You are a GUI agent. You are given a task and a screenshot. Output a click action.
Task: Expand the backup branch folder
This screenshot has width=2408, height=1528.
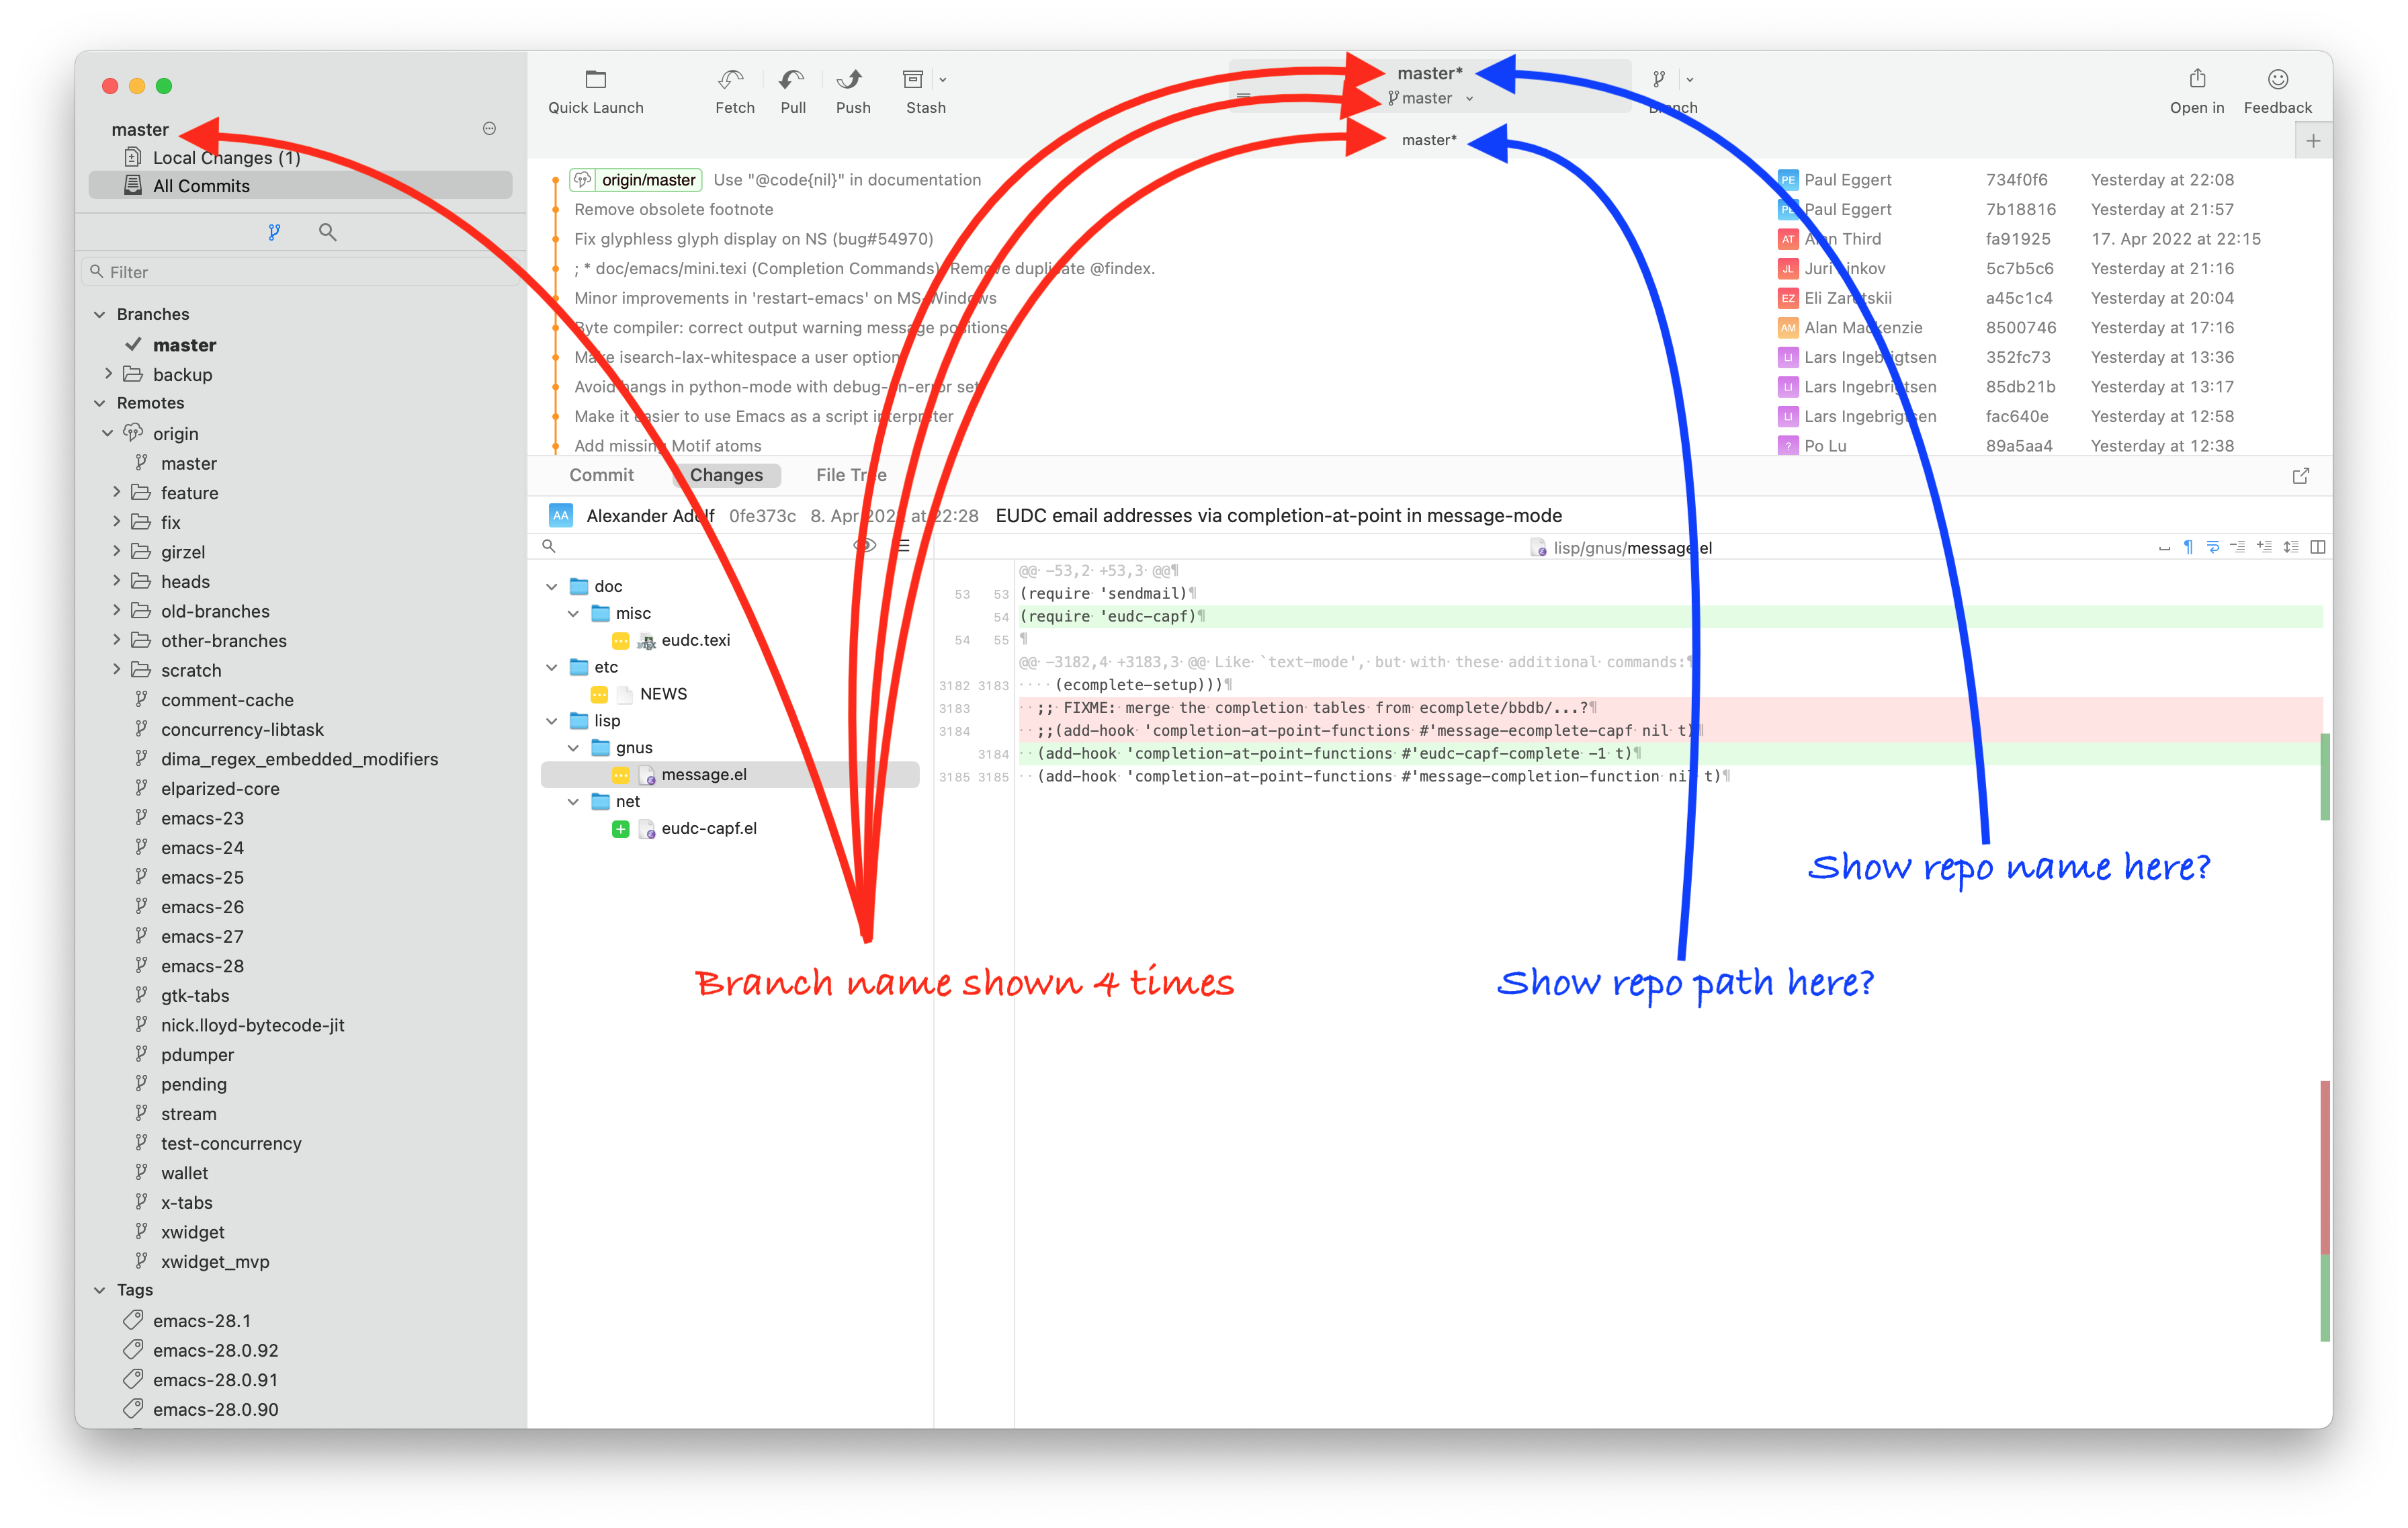tap(108, 374)
